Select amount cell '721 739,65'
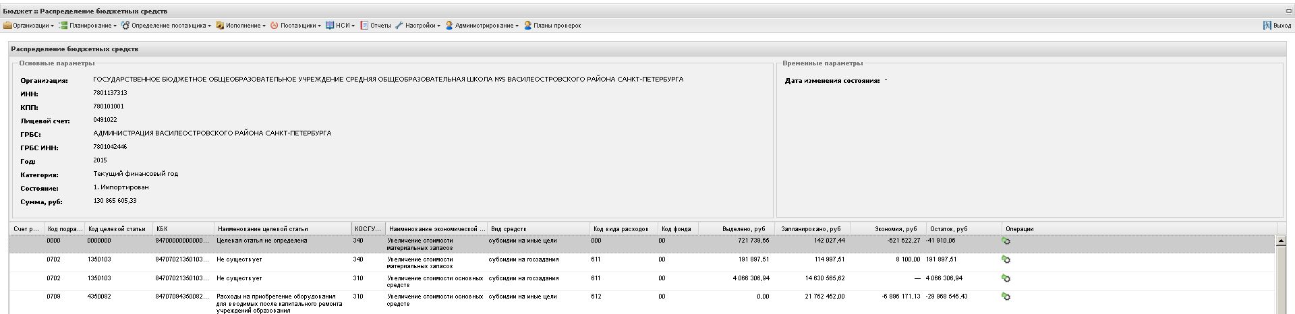The width and height of the screenshot is (1295, 314). click(x=752, y=241)
